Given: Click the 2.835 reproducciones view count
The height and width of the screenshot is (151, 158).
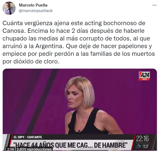Looking at the screenshot, I should (34, 149).
